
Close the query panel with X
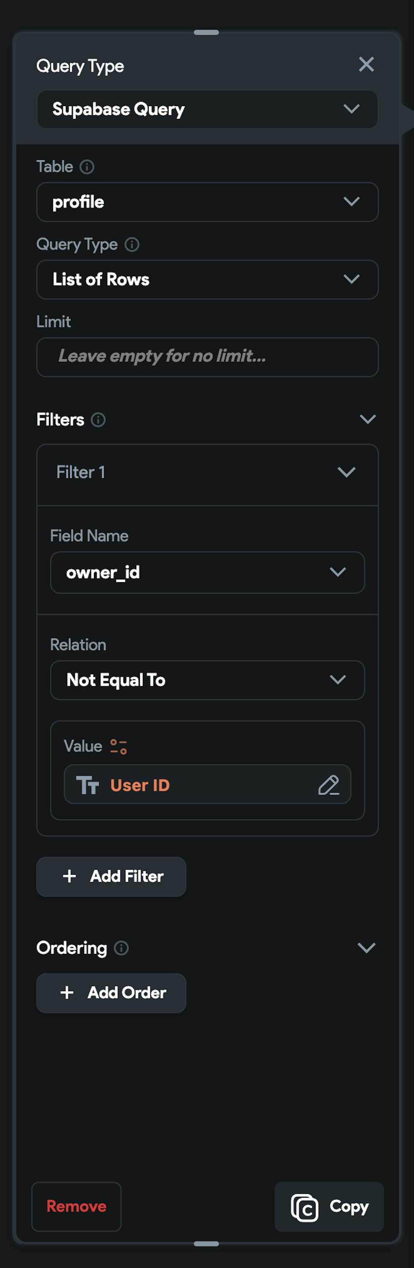point(366,65)
